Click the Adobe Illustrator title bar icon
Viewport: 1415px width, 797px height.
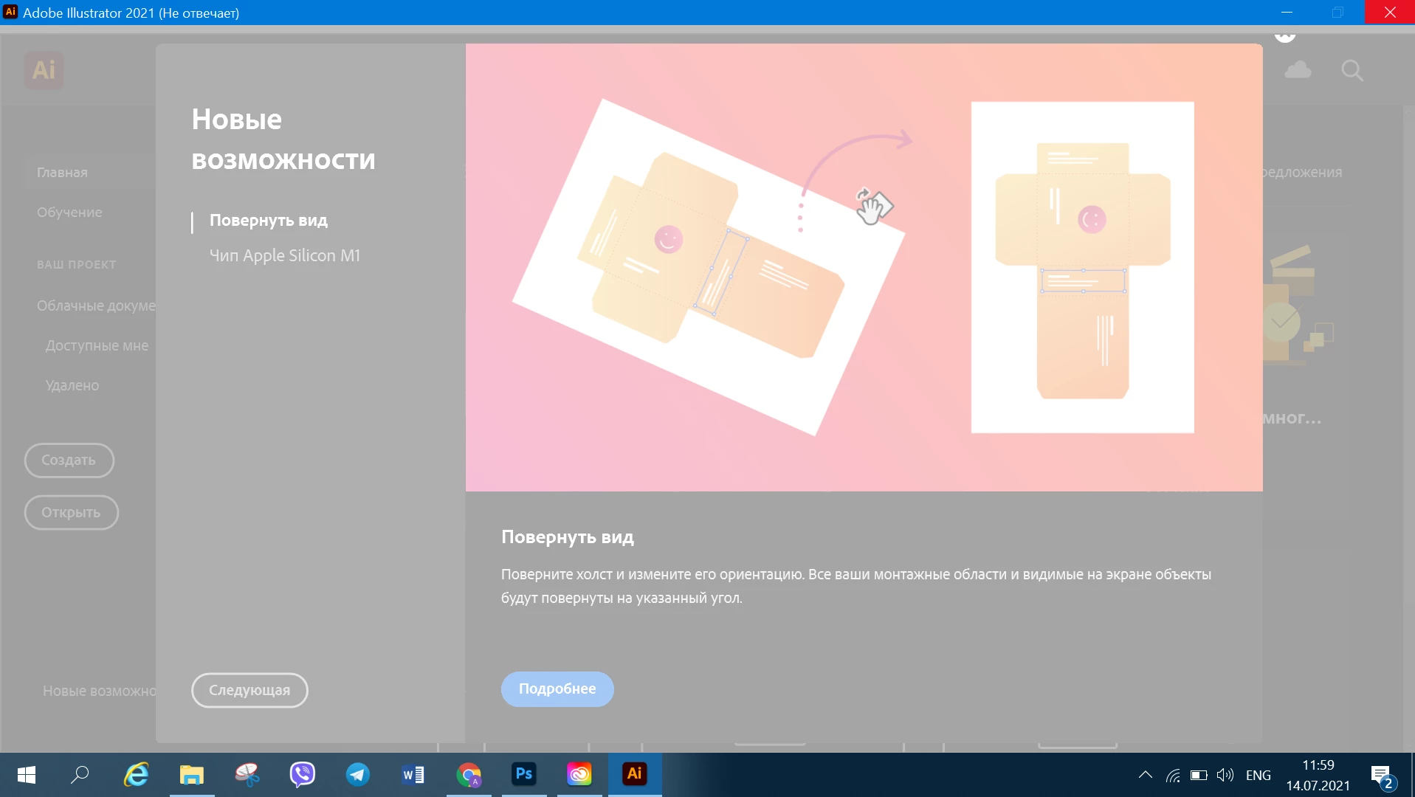(10, 13)
